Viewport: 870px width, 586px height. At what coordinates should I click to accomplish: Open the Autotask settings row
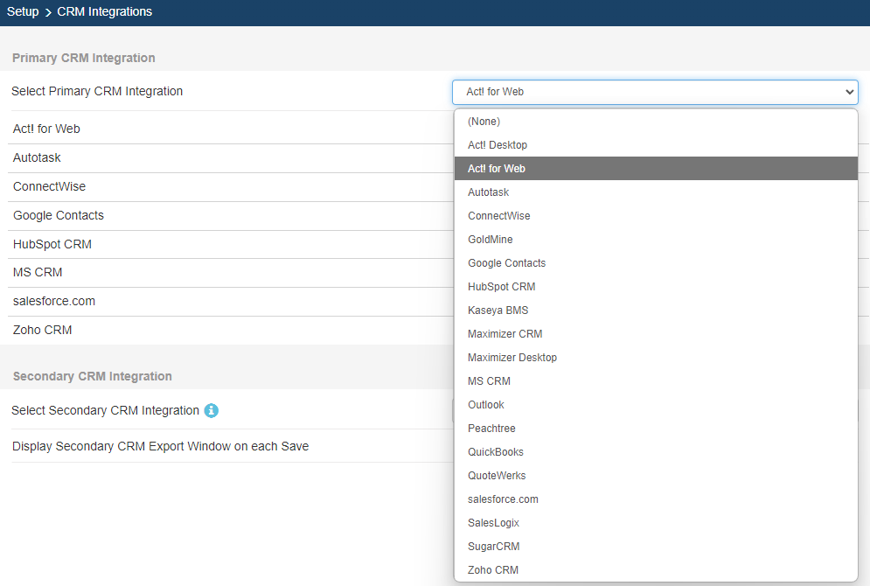[231, 158]
